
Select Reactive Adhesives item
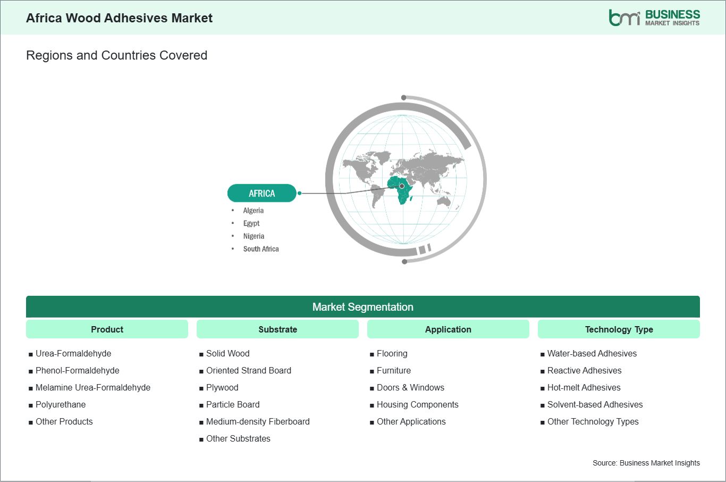(x=584, y=370)
